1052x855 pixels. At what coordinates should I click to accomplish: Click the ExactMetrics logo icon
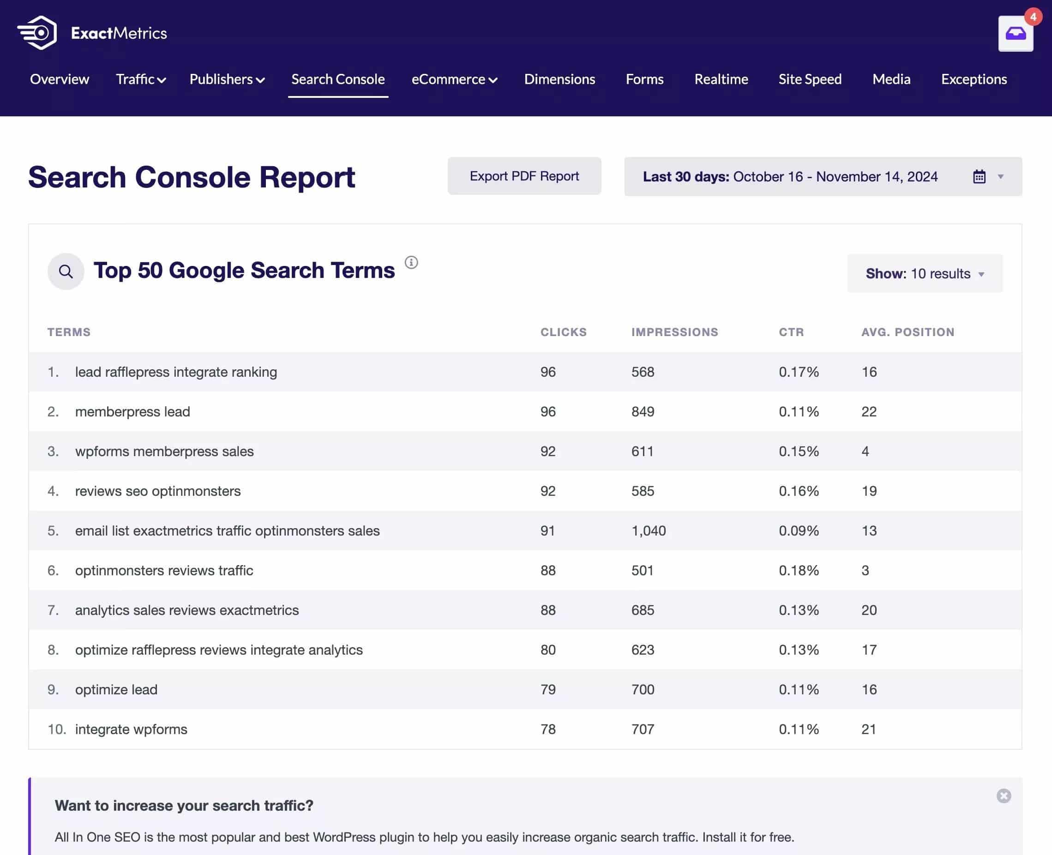point(37,33)
